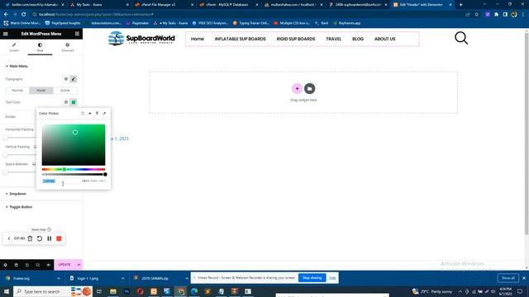Stop the screen recording
This screenshot has width=529, height=297.
pos(59,238)
